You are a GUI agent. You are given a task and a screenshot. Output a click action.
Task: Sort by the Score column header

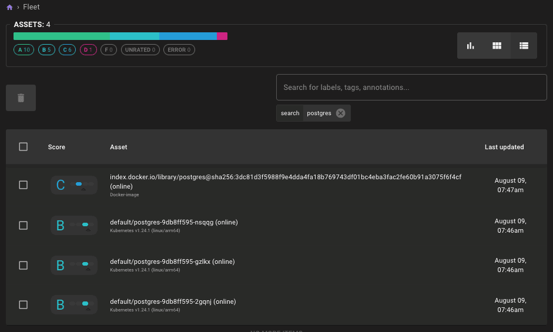[x=56, y=147]
